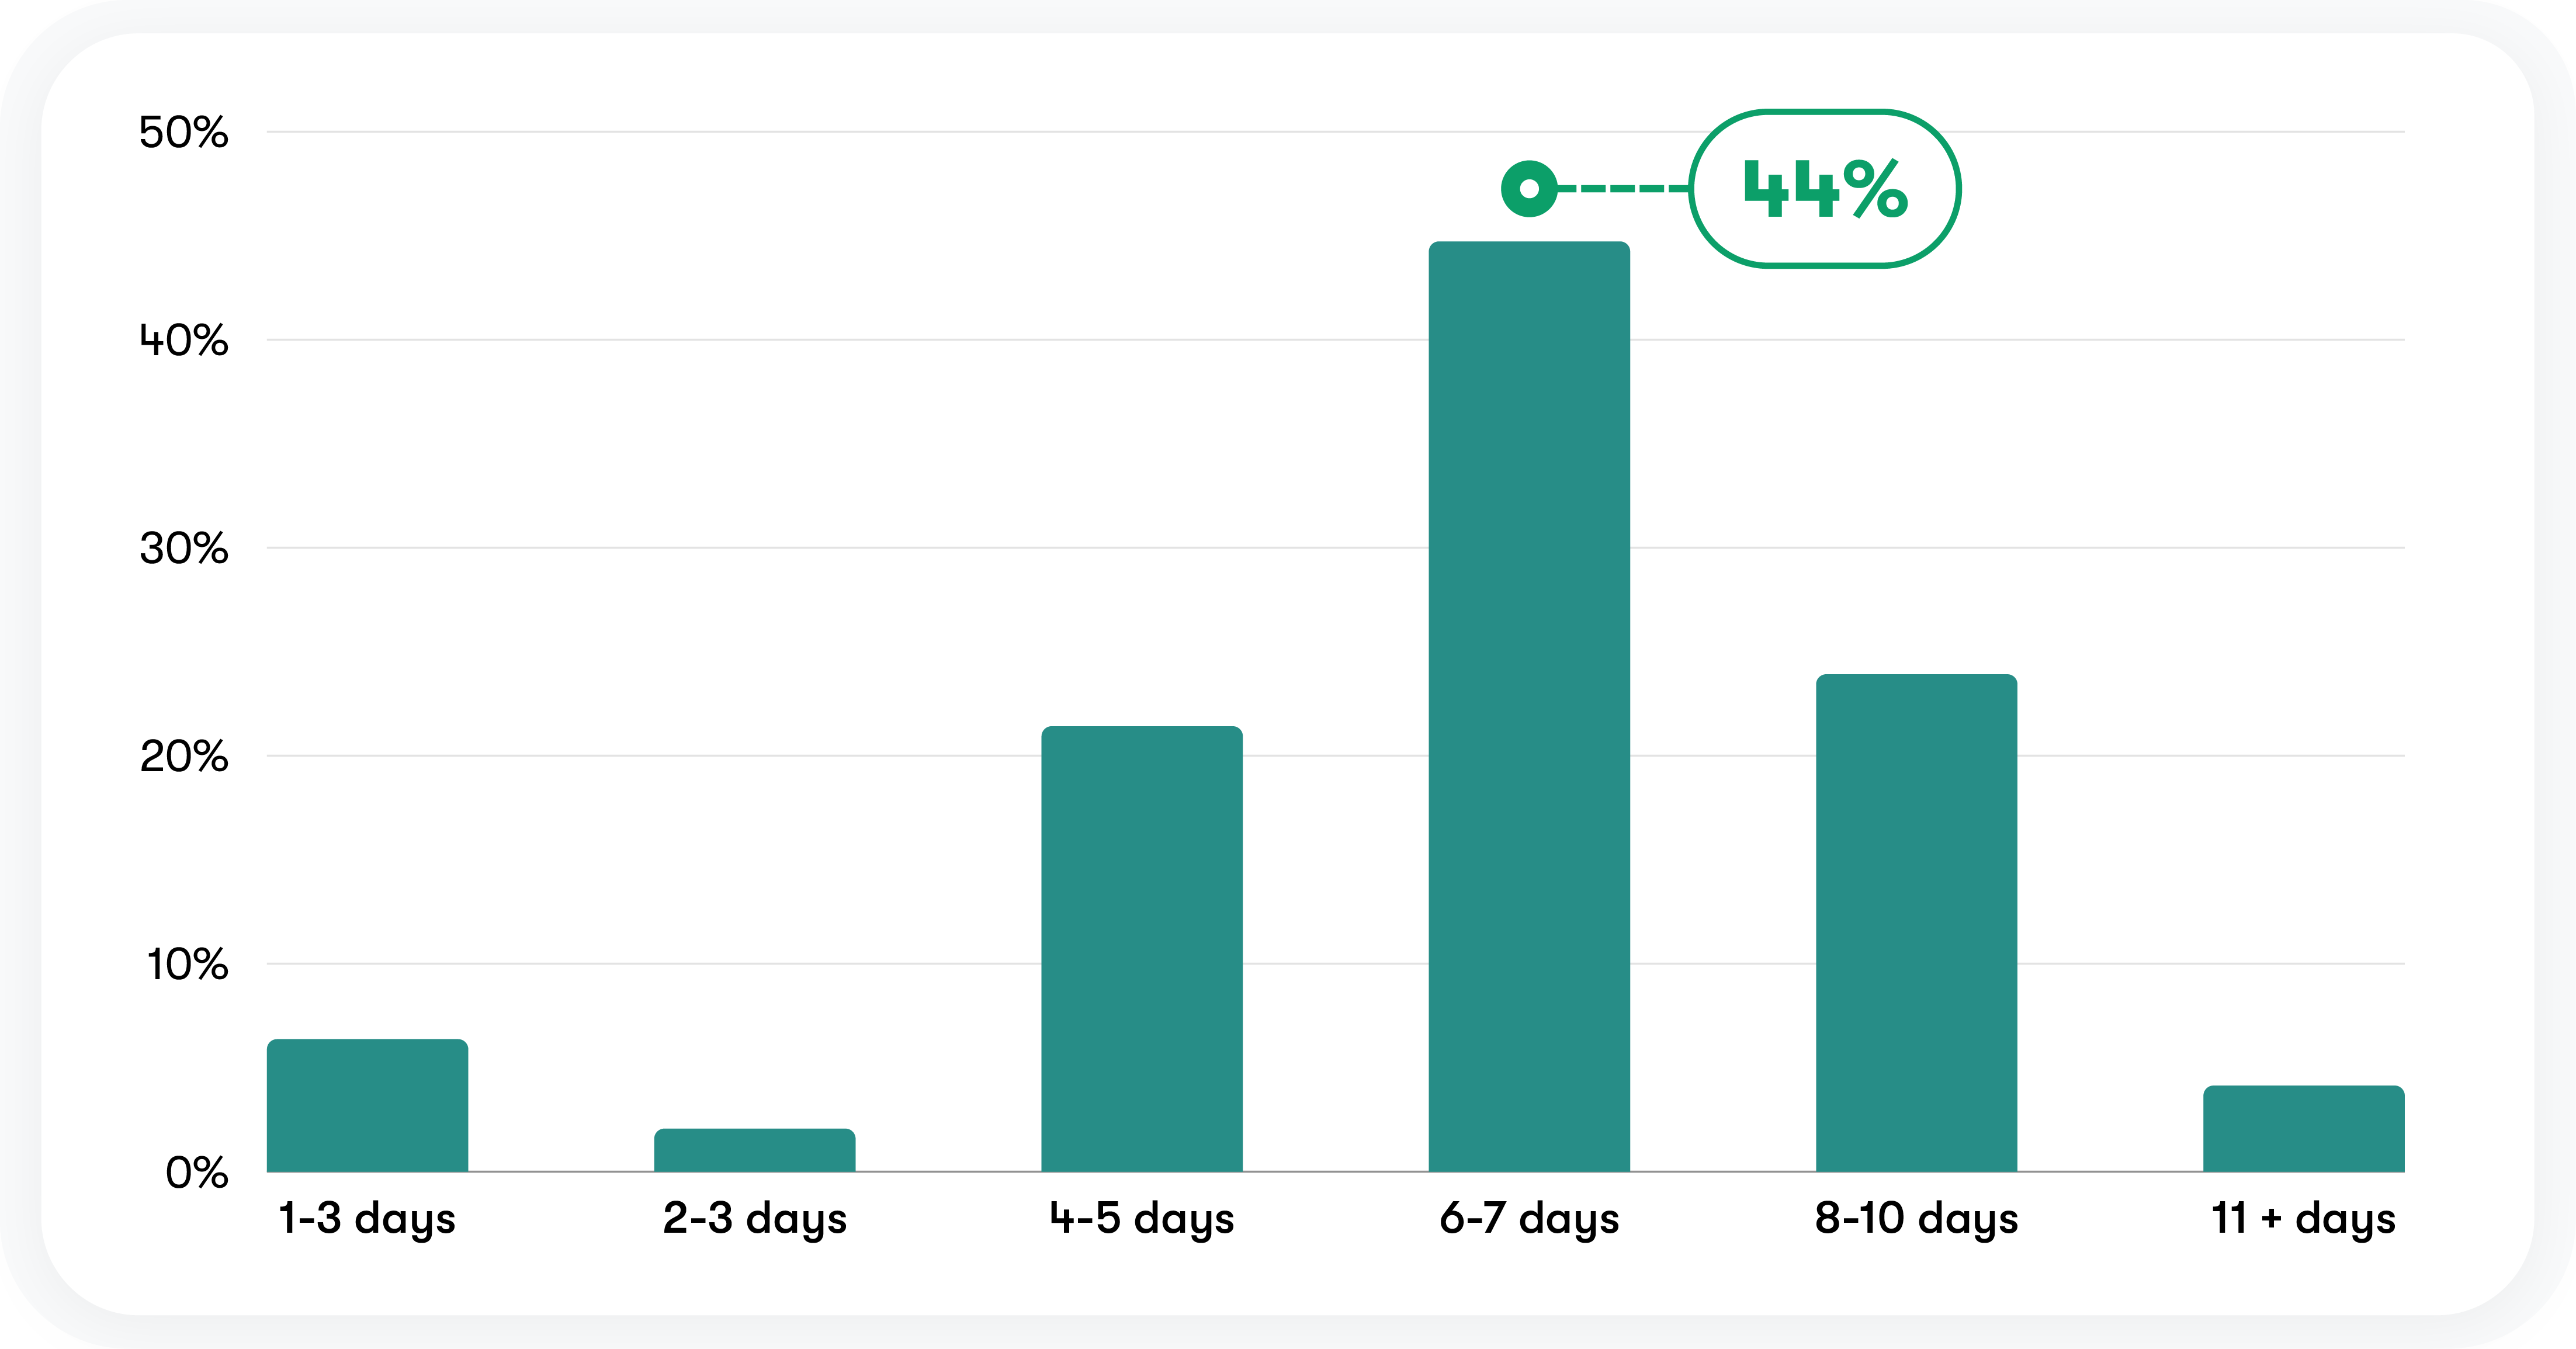Select the "4-5 days" axis label
The width and height of the screenshot is (2576, 1349).
[x=1141, y=1219]
